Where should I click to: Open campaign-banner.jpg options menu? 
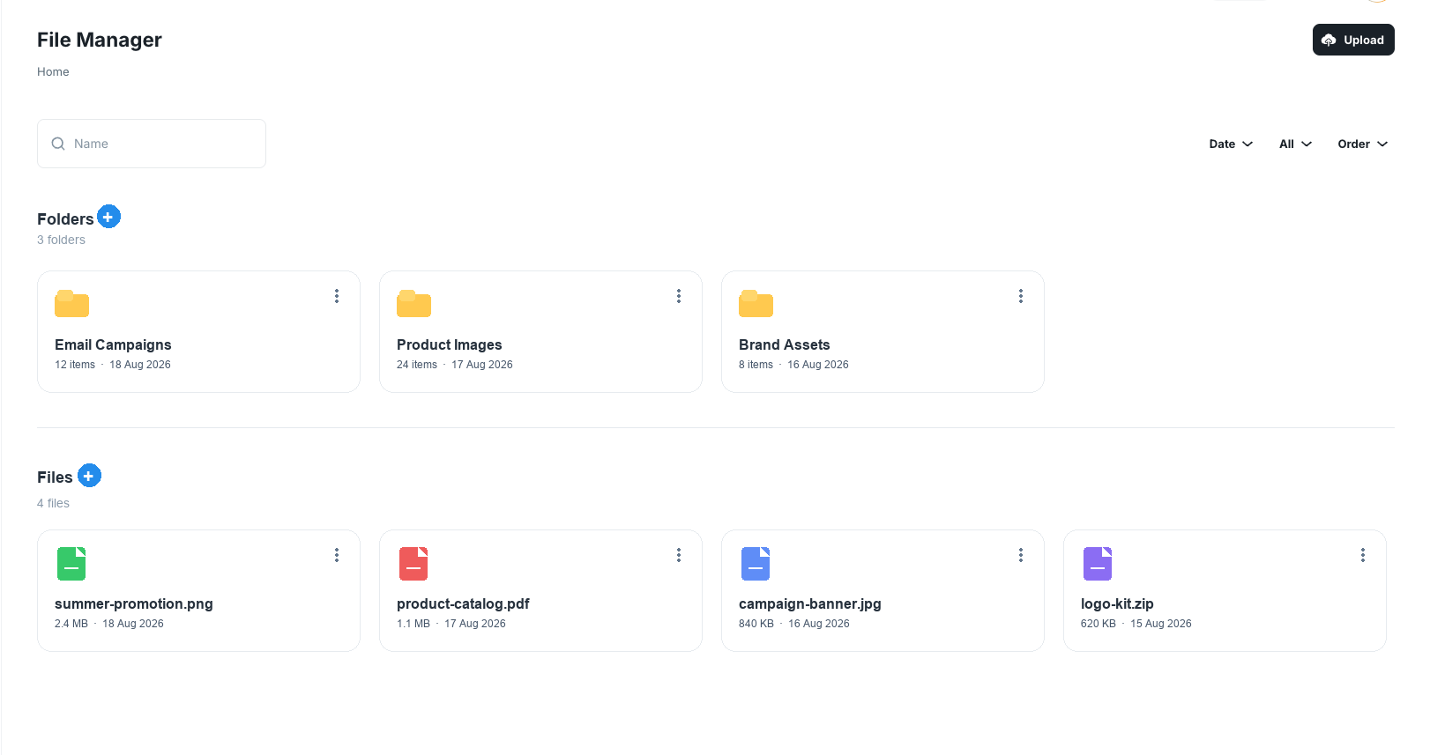click(x=1021, y=555)
